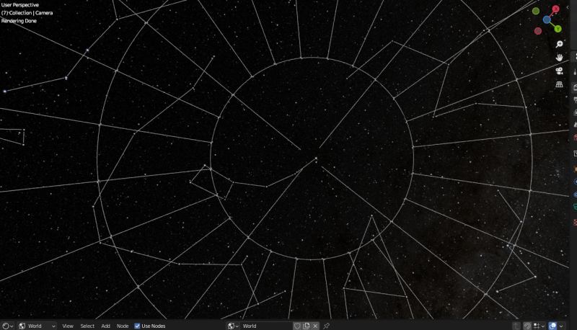The width and height of the screenshot is (577, 330).
Task: Click the green Y axis on gizmo
Action: click(558, 29)
